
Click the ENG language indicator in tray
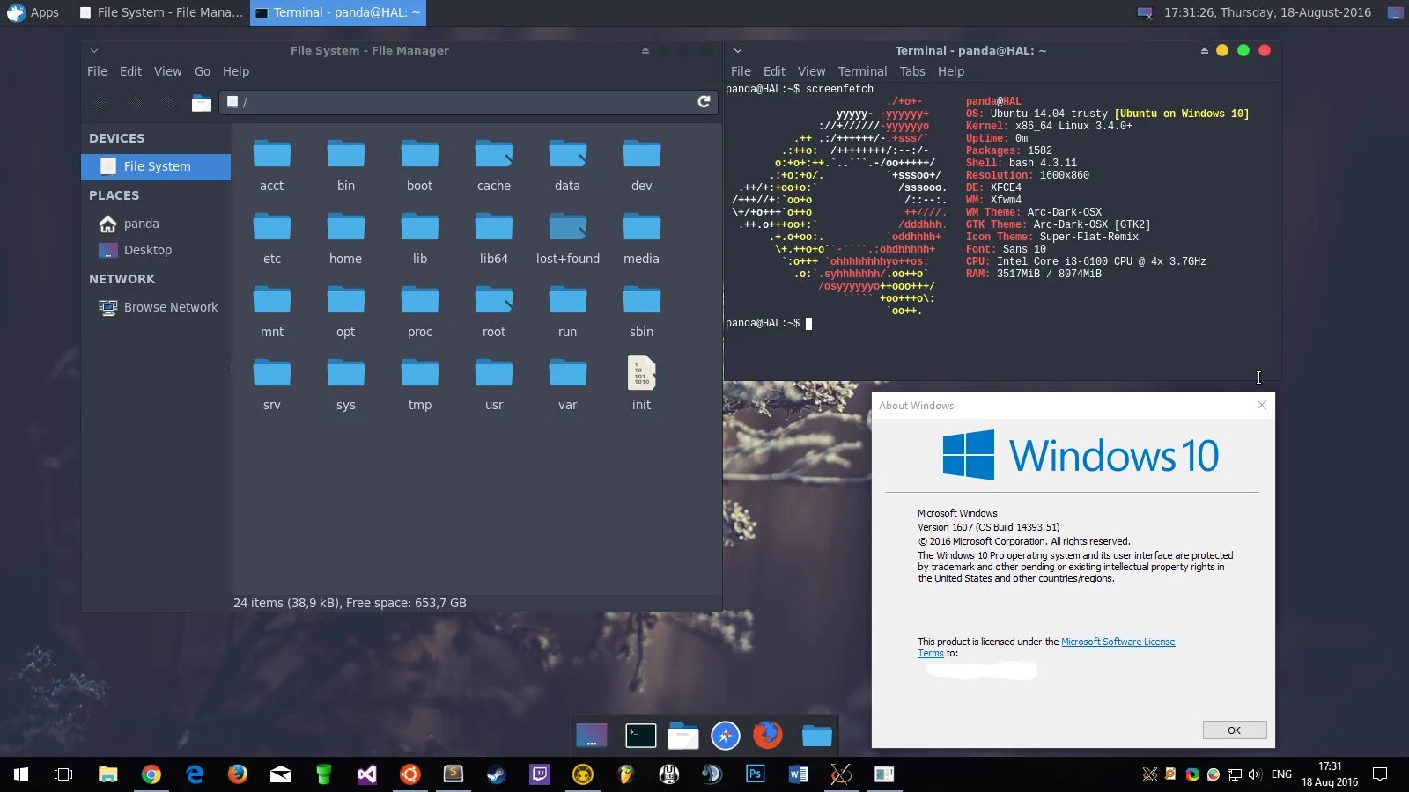point(1281,774)
